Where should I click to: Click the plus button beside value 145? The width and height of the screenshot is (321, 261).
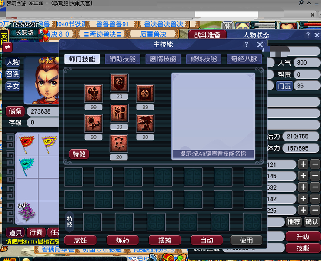303,176
